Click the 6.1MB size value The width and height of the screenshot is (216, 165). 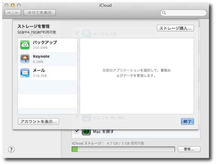pyautogui.click(x=38, y=62)
